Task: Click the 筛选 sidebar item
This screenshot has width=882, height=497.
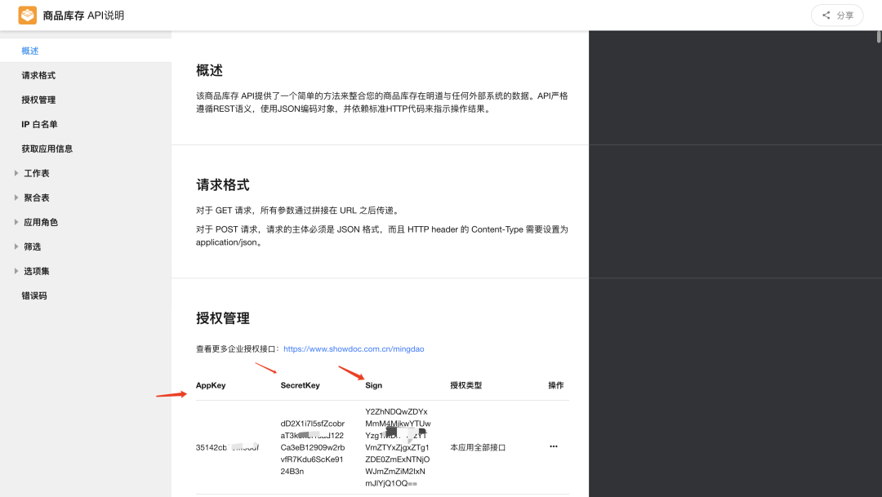Action: point(32,246)
